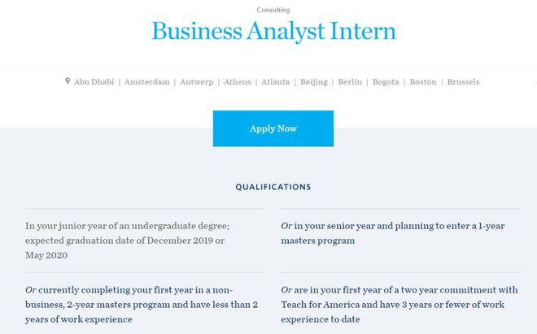Select the Amsterdam location
This screenshot has height=334, width=537.
(x=147, y=82)
